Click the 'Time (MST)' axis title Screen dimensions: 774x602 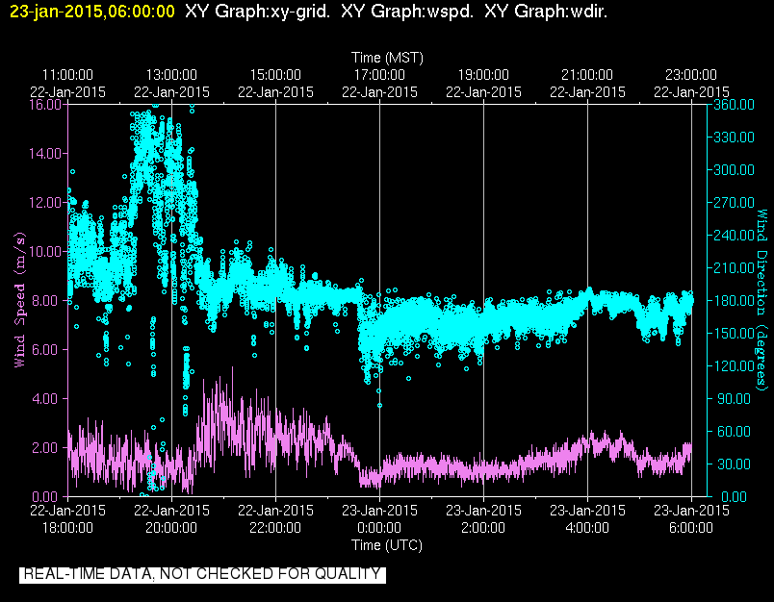pyautogui.click(x=387, y=58)
